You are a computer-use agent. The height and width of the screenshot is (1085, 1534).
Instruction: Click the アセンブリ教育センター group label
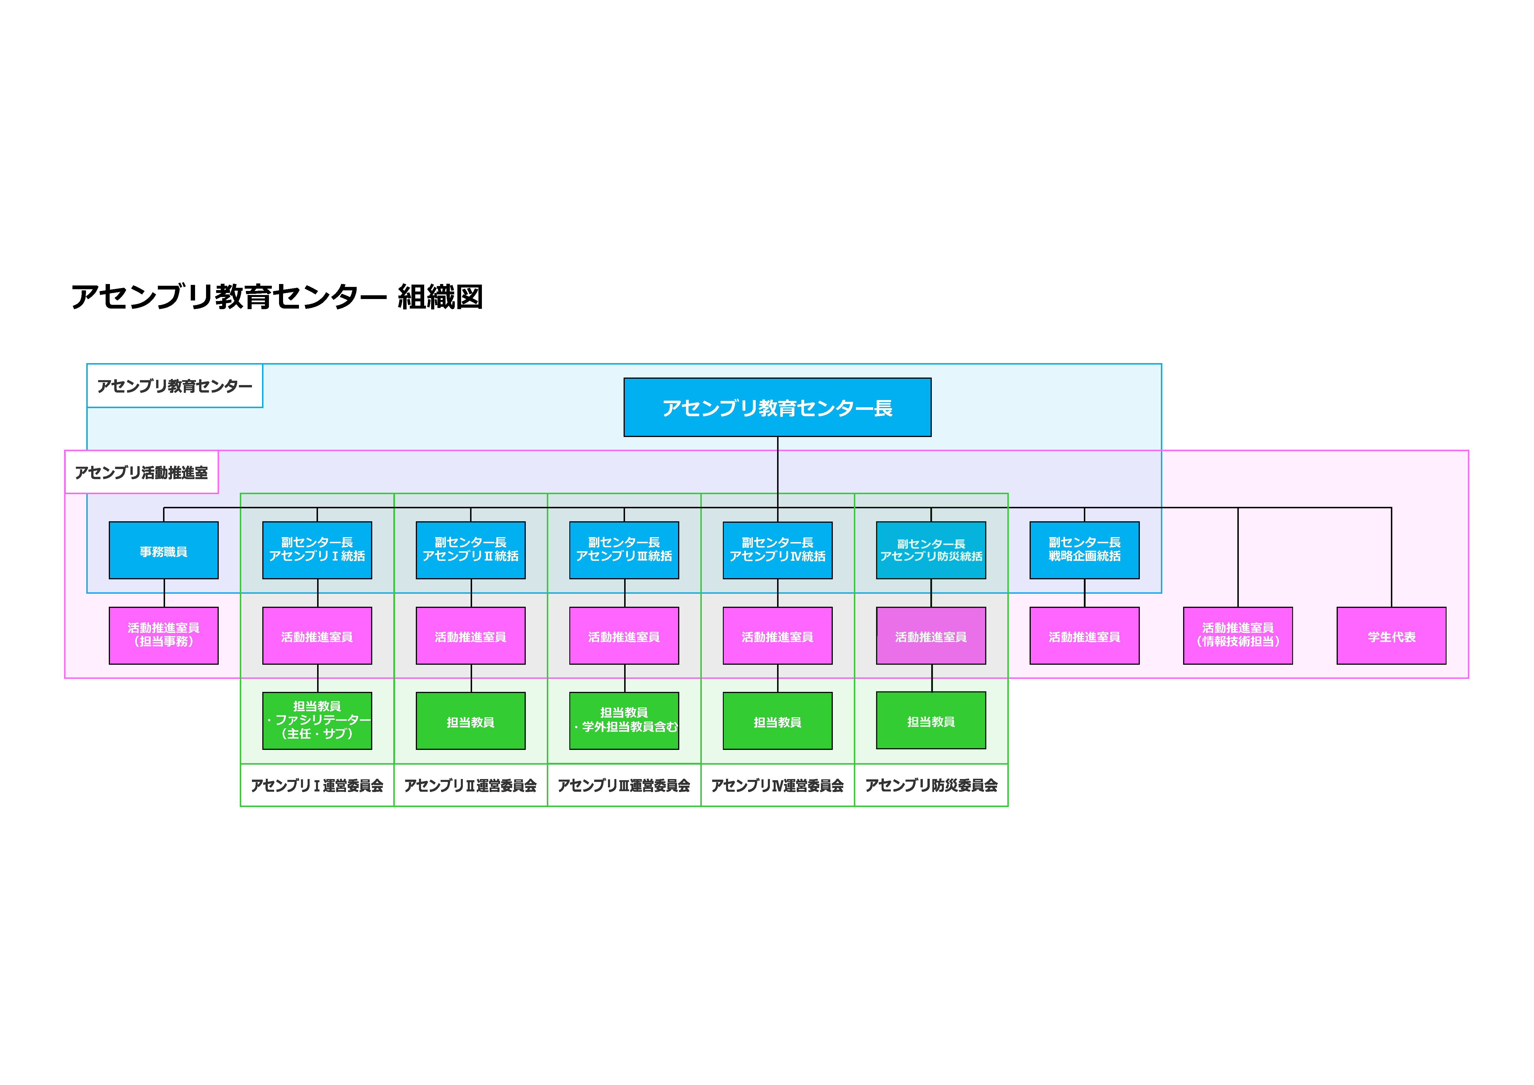[174, 386]
